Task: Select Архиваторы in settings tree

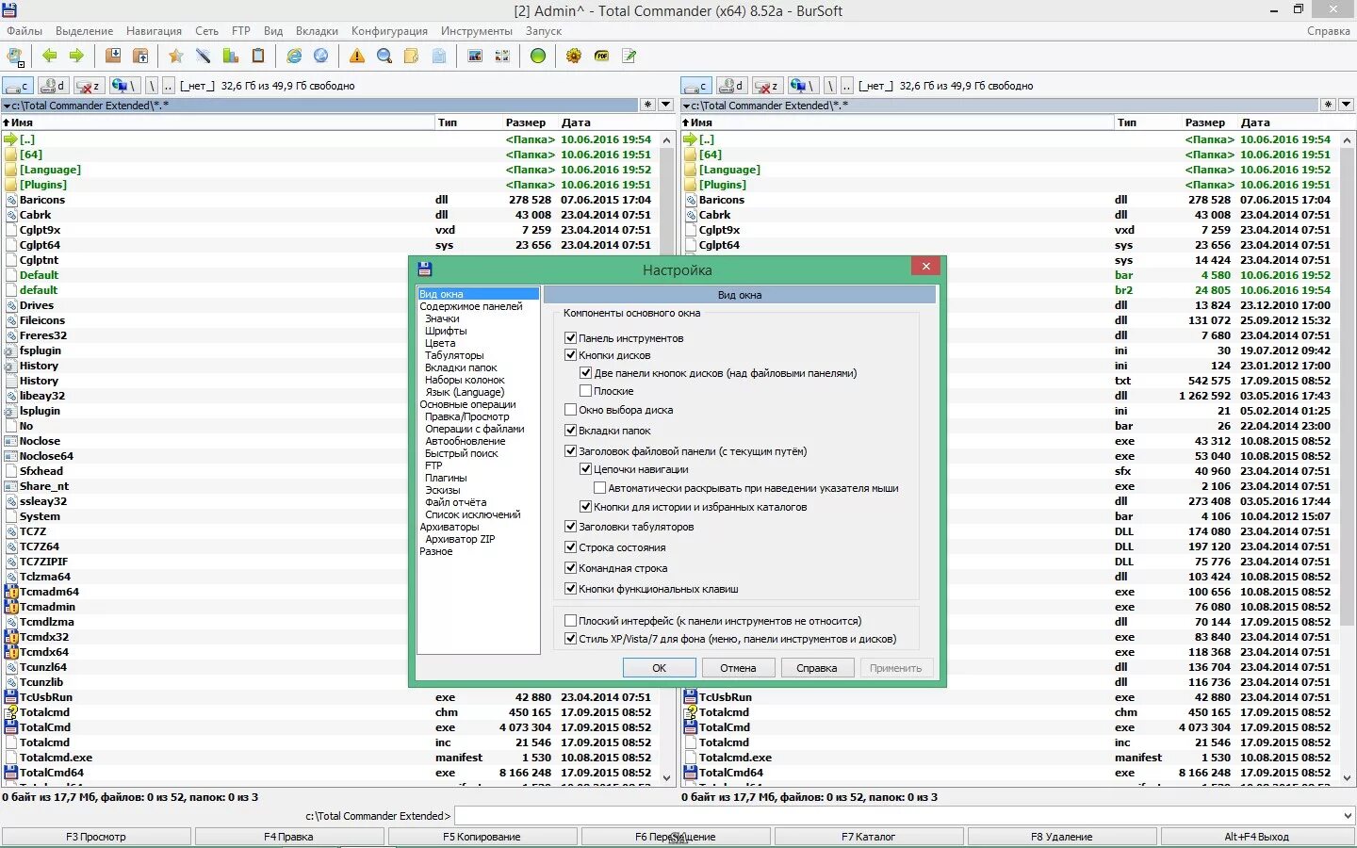Action: click(x=450, y=527)
